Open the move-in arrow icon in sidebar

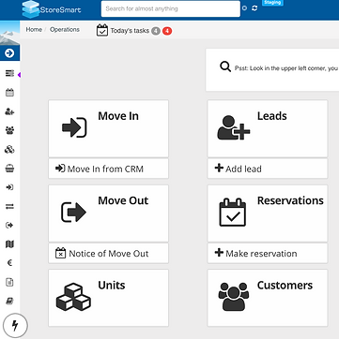(x=9, y=187)
